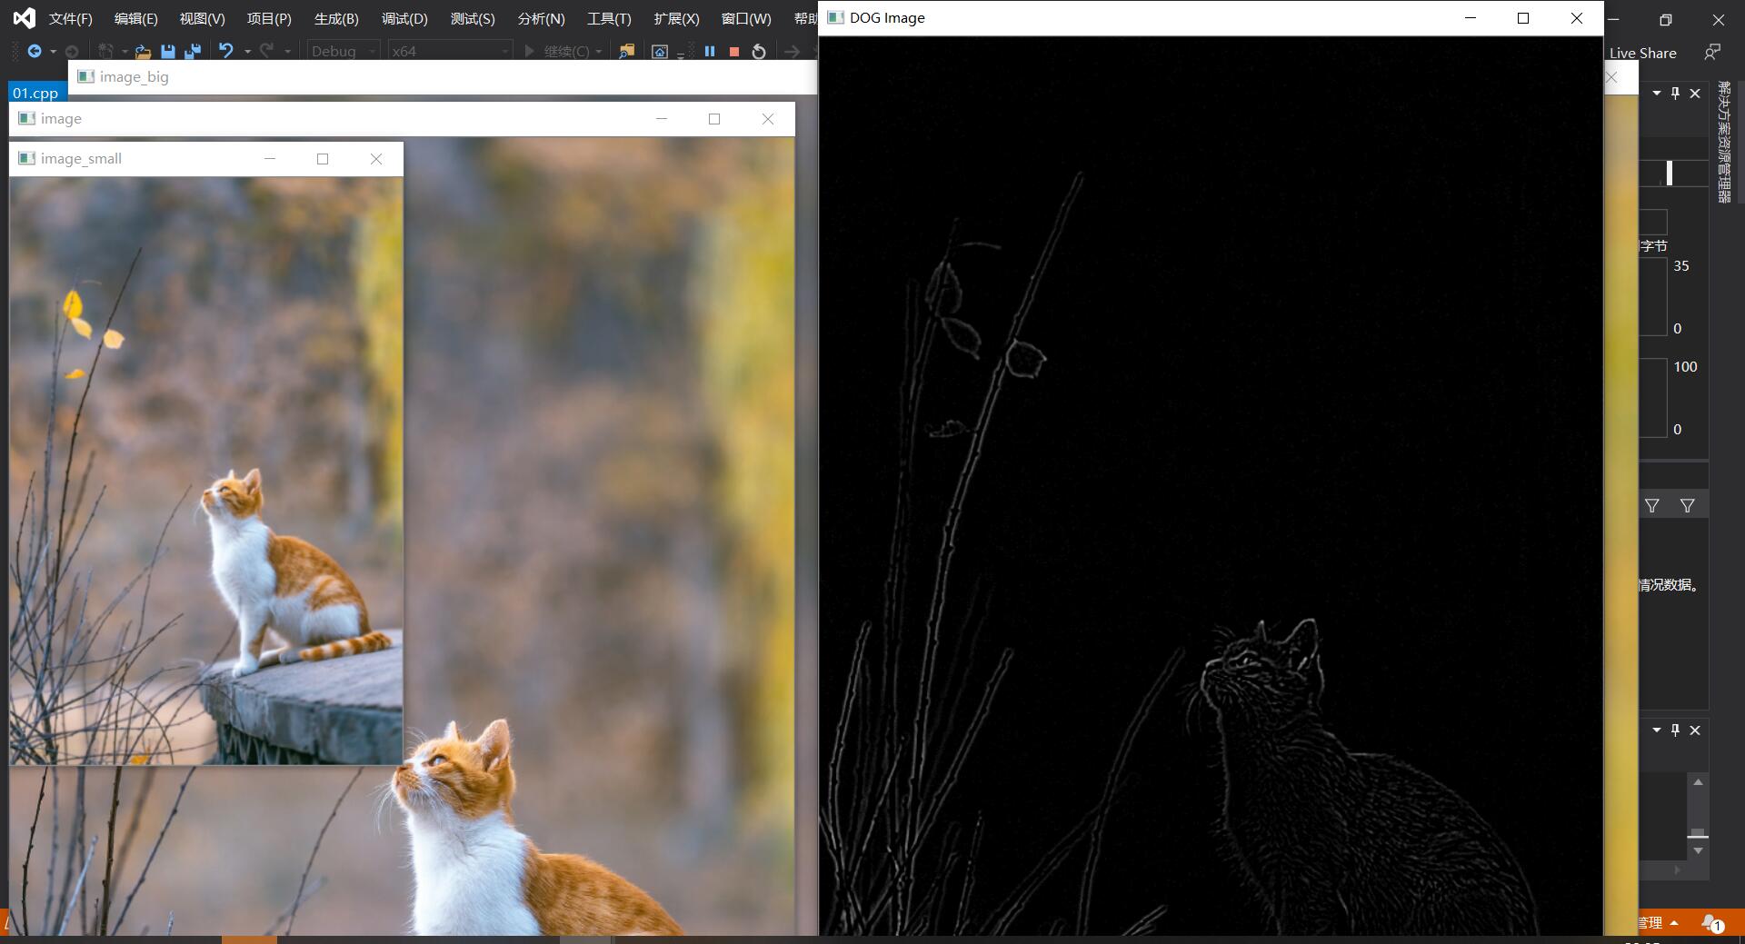
Task: Open the Debug configuration dropdown
Action: click(343, 51)
